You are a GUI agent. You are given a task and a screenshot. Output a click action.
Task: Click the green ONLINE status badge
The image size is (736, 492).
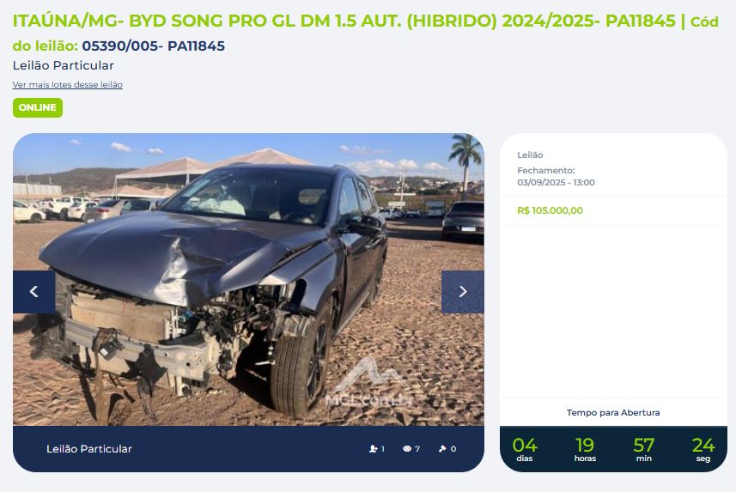[x=38, y=107]
